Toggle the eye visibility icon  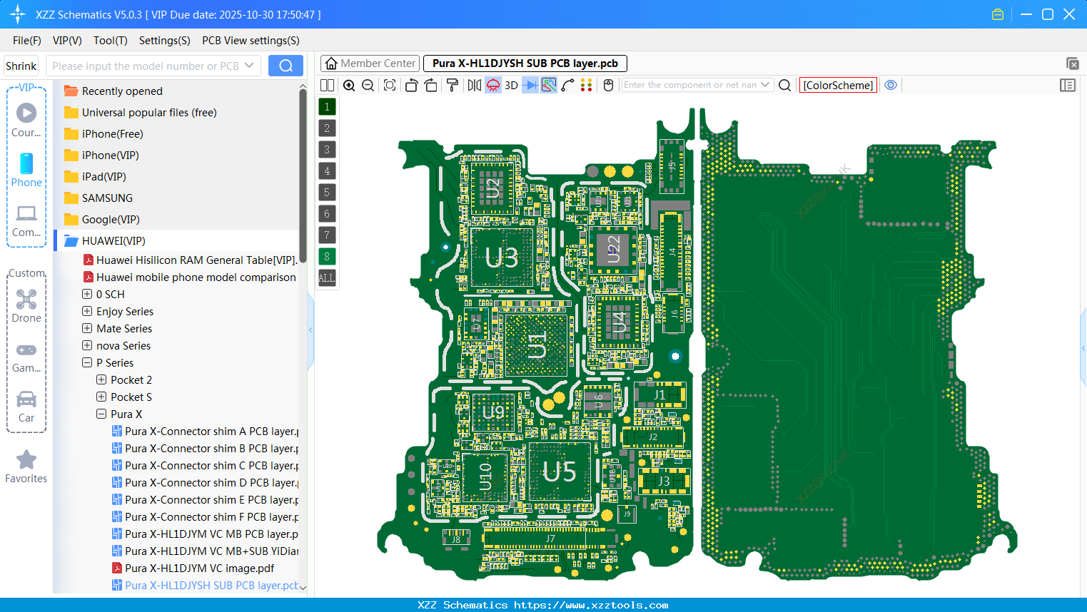[x=891, y=85]
